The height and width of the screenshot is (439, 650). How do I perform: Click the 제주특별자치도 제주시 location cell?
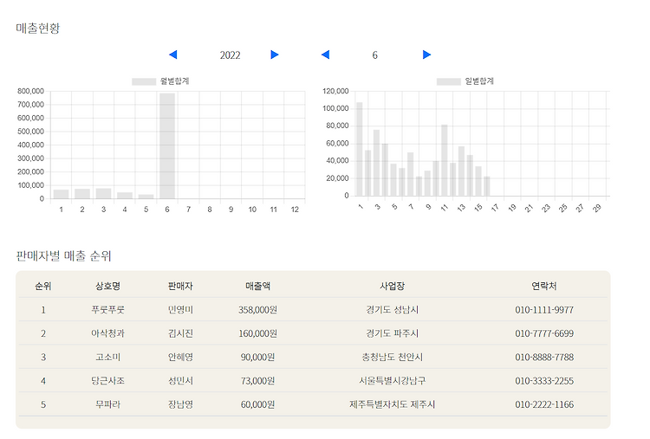[392, 404]
